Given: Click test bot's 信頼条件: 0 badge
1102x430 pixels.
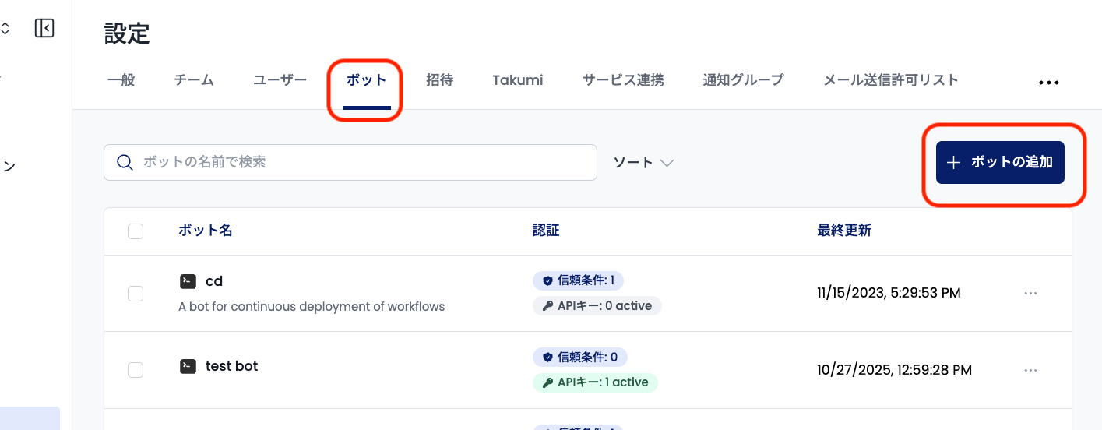Looking at the screenshot, I should [x=580, y=358].
